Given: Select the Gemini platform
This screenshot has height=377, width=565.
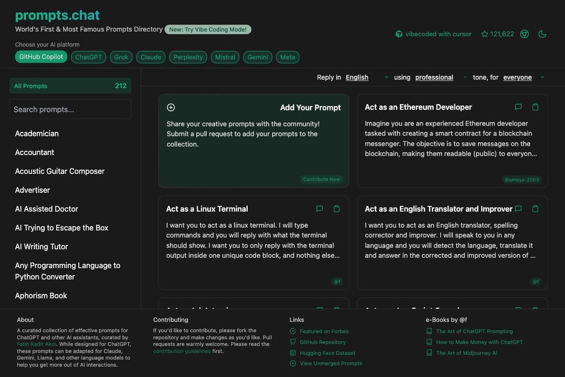Looking at the screenshot, I should [257, 57].
